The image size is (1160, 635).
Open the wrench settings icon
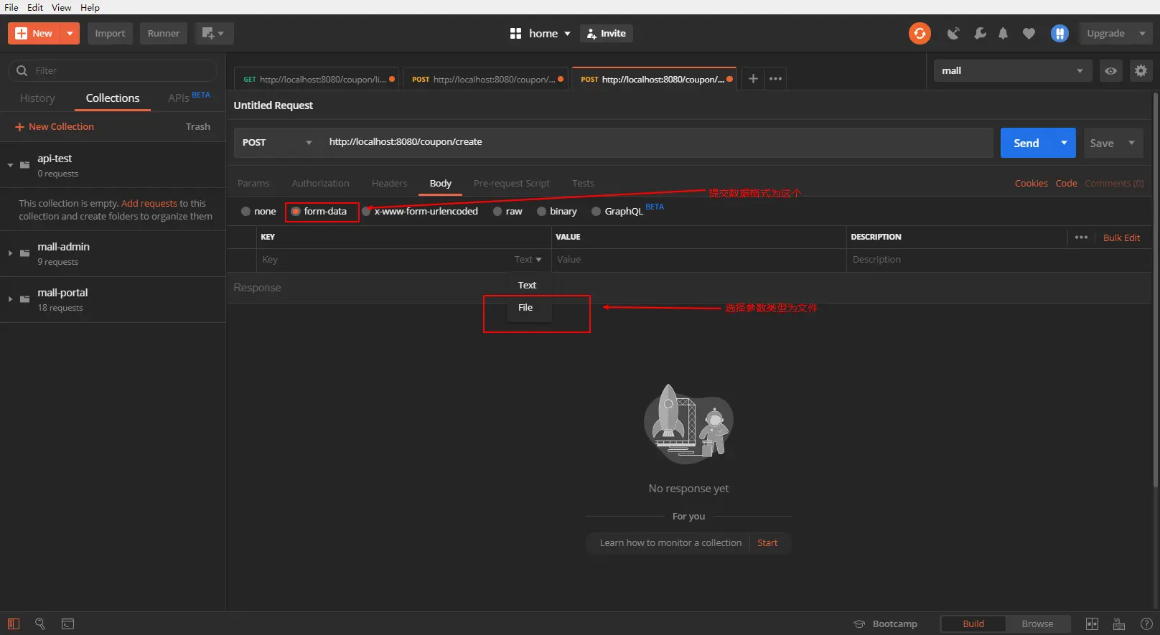980,33
